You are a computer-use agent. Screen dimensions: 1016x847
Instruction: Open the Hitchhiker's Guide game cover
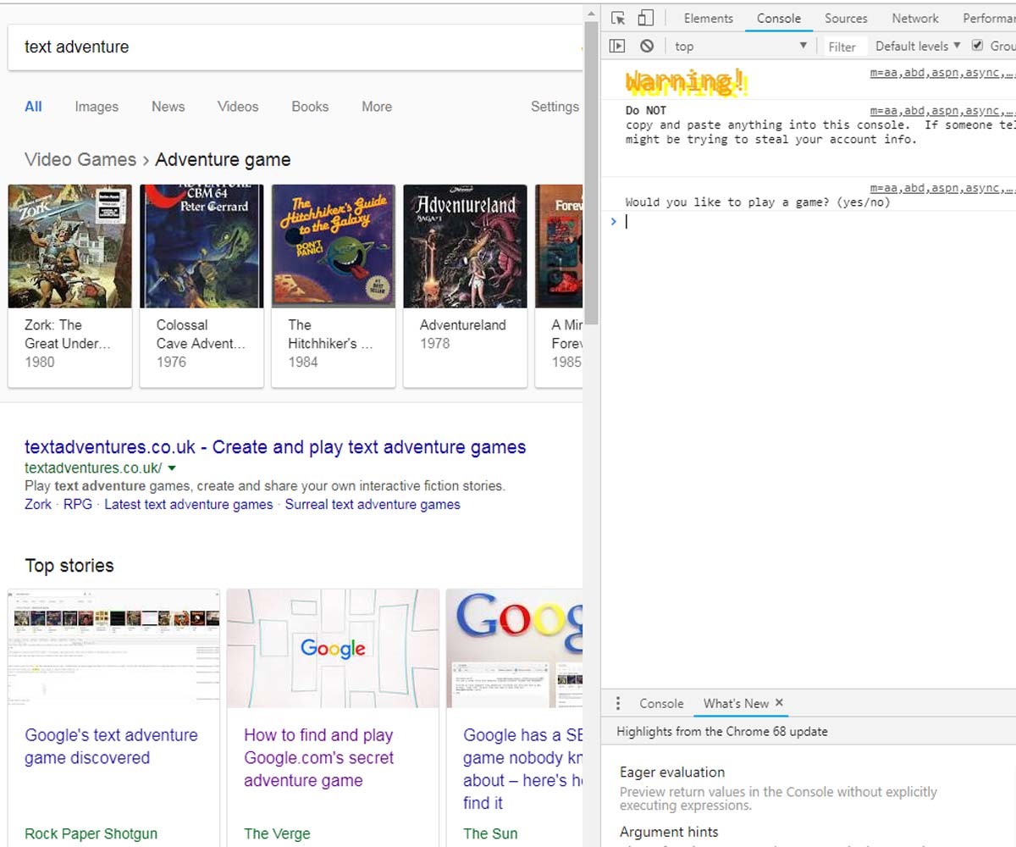point(334,246)
